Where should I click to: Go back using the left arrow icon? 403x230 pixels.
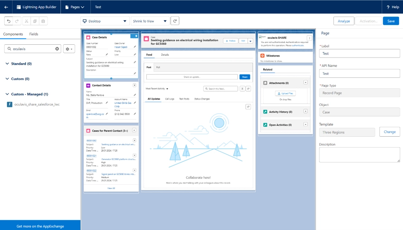click(6, 7)
